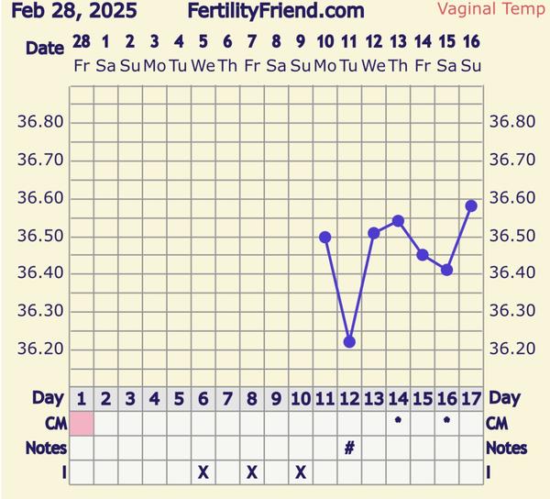Click the X mark on cycle day 8

tap(252, 472)
